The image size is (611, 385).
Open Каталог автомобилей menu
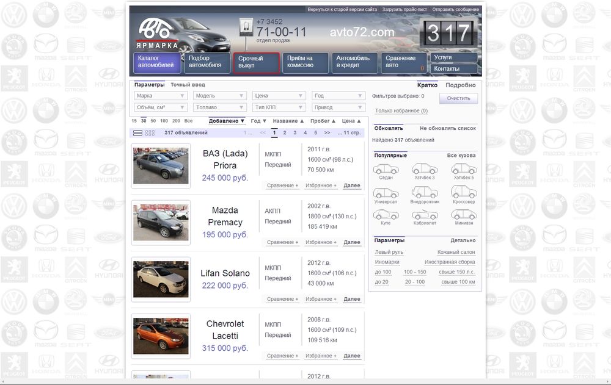(x=157, y=62)
